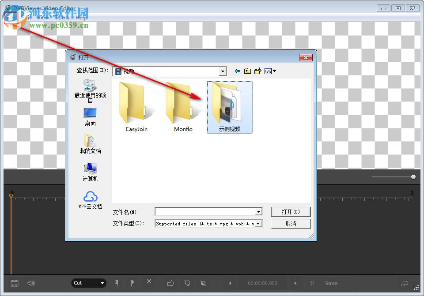The height and width of the screenshot is (296, 424).
Task: Create a new folder in the Open dialog
Action: (x=258, y=71)
